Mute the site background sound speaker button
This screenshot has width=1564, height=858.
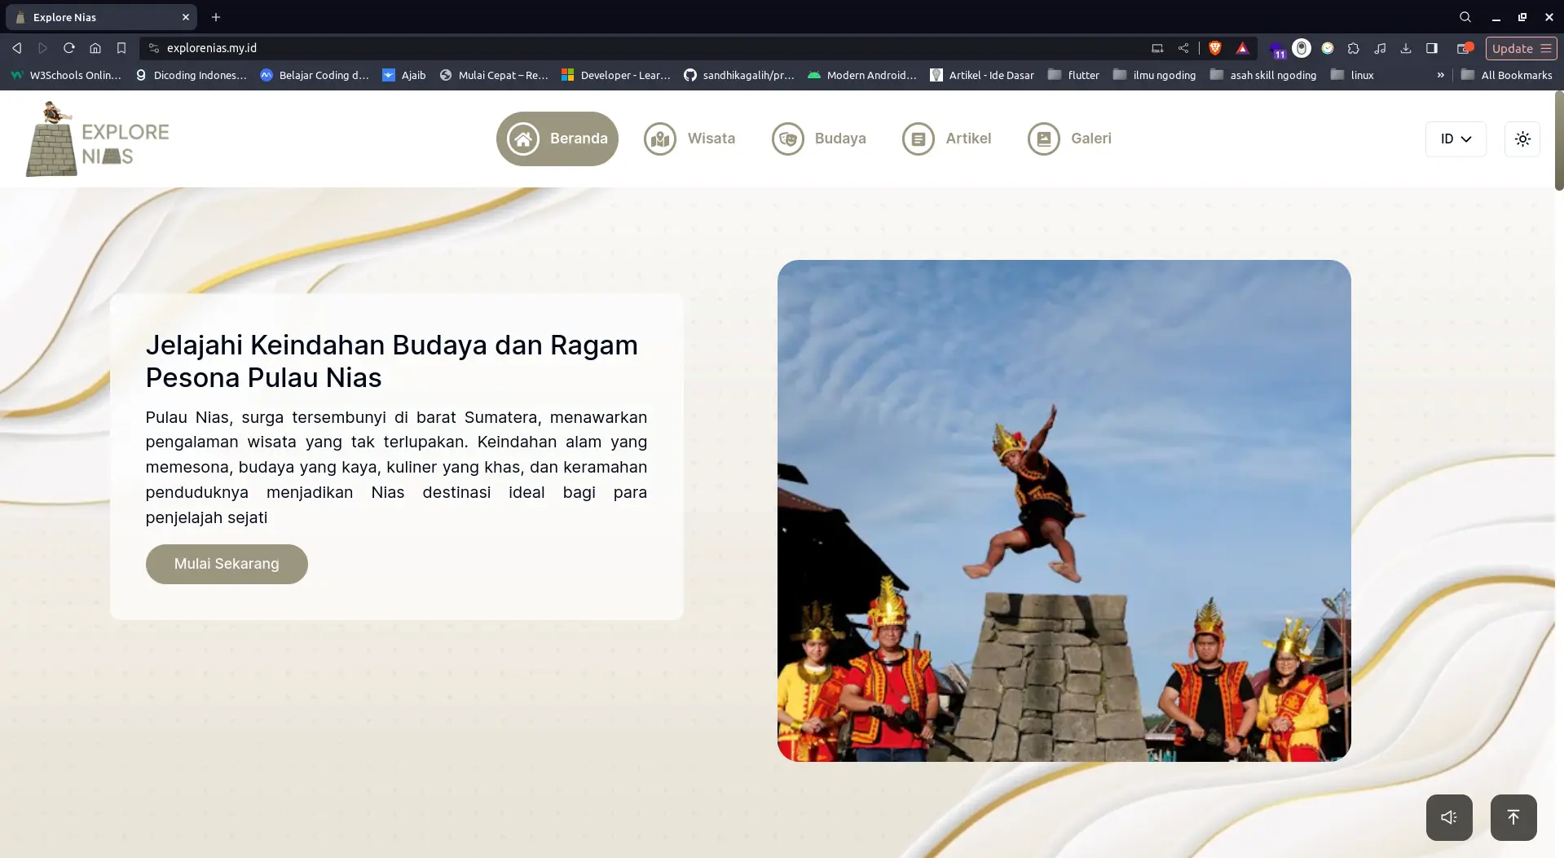(1449, 817)
